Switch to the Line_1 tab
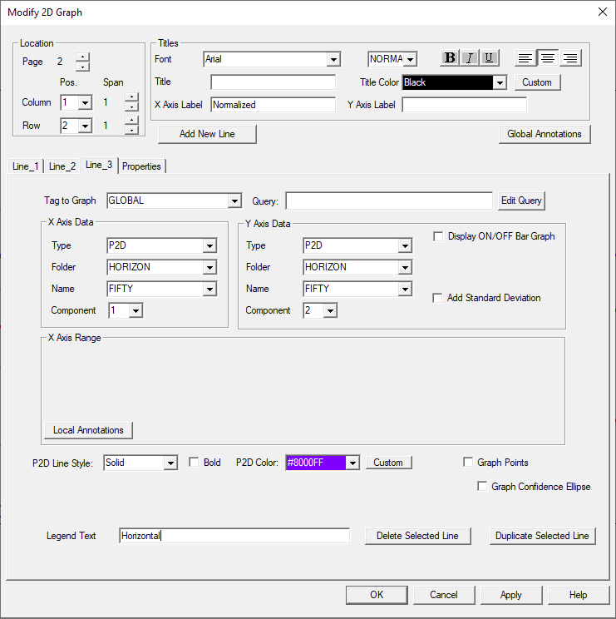This screenshot has height=619, width=616. tap(25, 166)
